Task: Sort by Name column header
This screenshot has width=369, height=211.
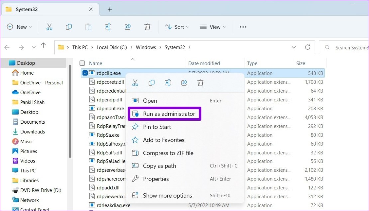Action: click(x=95, y=63)
